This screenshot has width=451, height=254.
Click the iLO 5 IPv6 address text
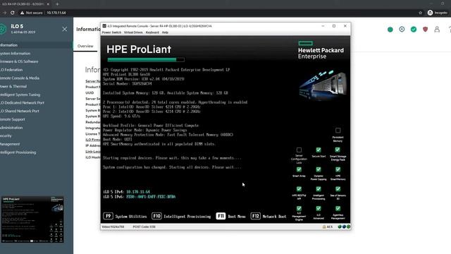click(151, 197)
